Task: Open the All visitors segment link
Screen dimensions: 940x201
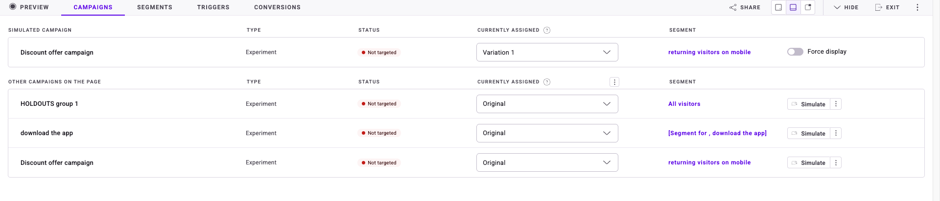Action: (684, 104)
